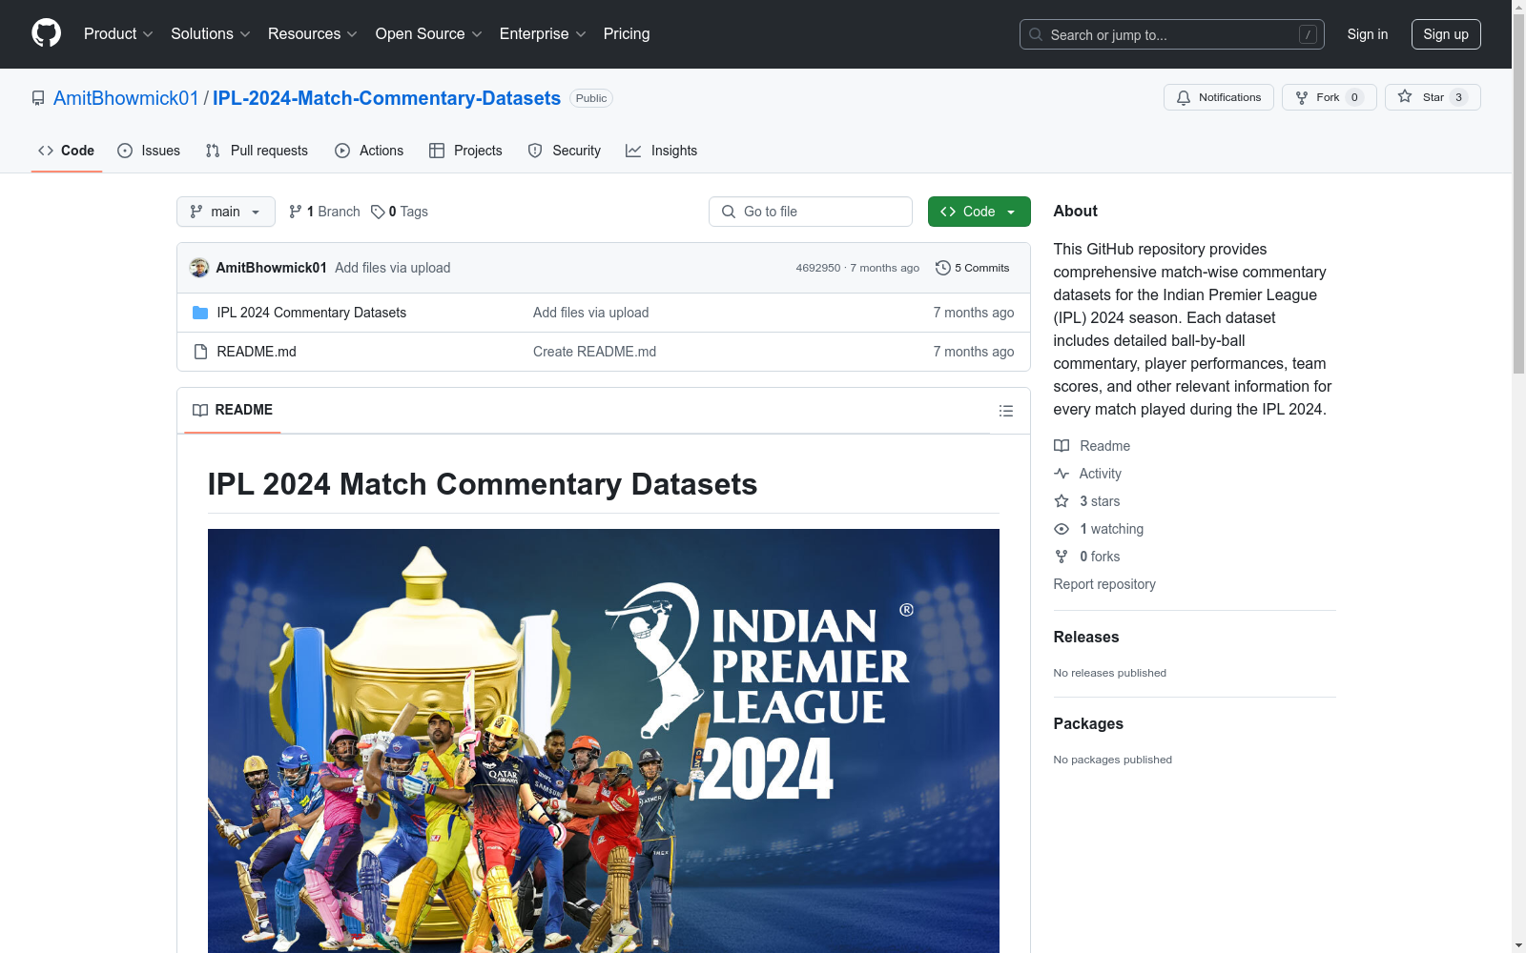The height and width of the screenshot is (953, 1526).
Task: Click the file icon next to README.md
Action: tap(200, 352)
